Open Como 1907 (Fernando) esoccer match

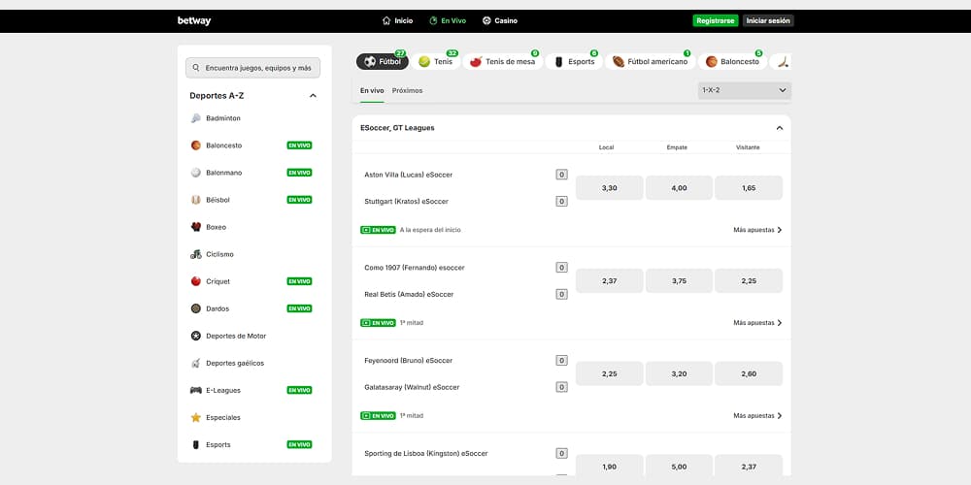(x=415, y=268)
